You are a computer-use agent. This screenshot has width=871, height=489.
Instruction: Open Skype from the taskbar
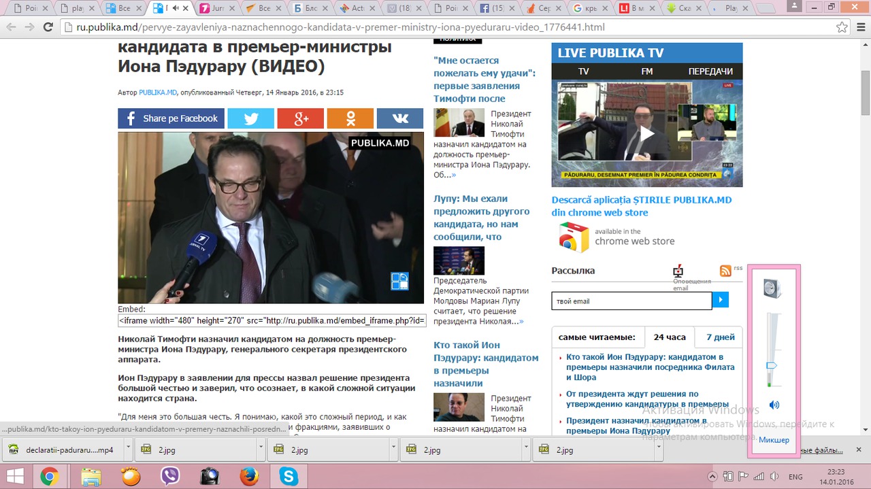pos(289,477)
